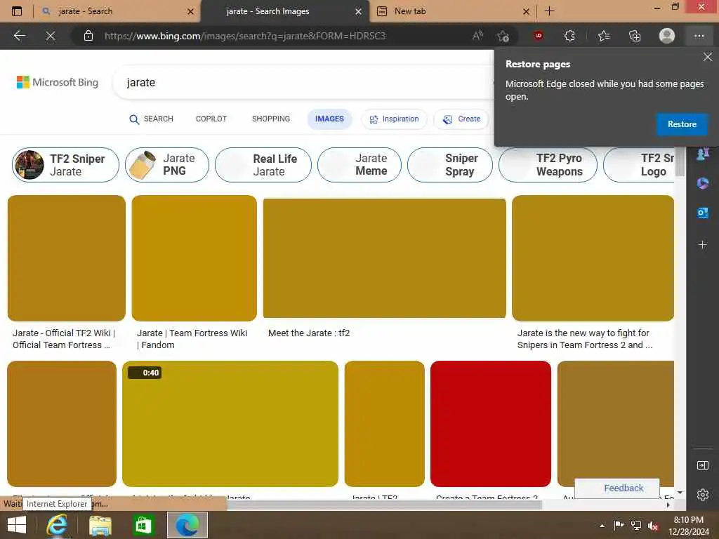
Task: Toggle the sidebar hide button
Action: 702,466
